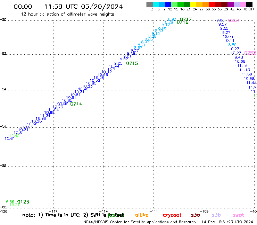Click the green time label '0123'

[23, 202]
